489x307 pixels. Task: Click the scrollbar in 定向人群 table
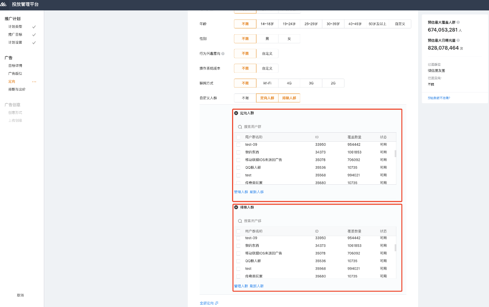[396, 153]
